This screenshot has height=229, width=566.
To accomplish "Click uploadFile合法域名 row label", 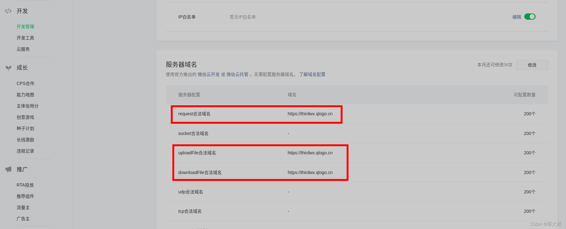I will 197,153.
